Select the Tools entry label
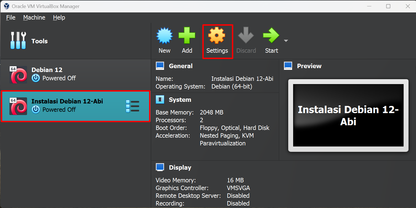This screenshot has width=416, height=208. click(39, 41)
